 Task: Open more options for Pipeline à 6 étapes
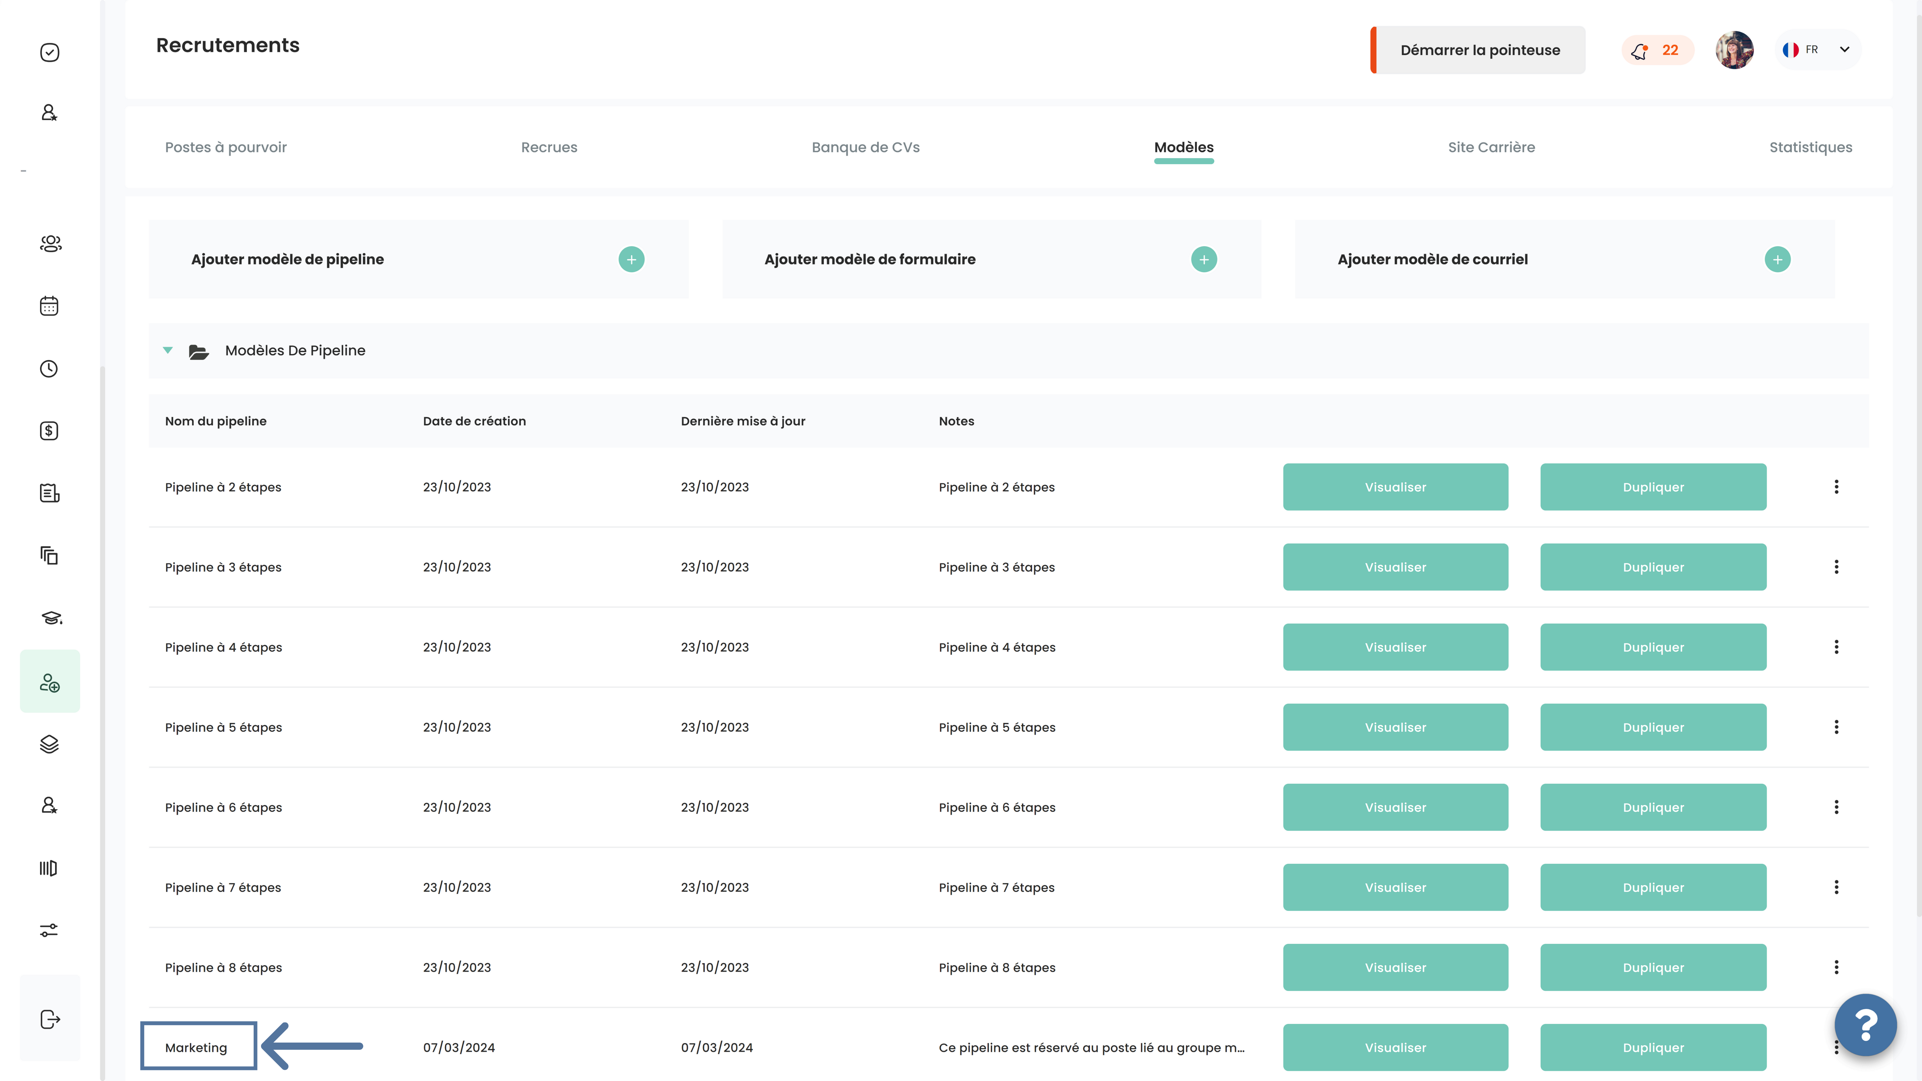1836,807
